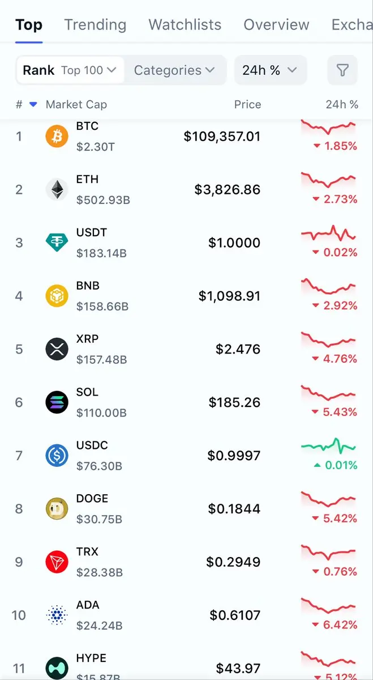Open the Categories dropdown
Viewport: 373px width, 680px height.
[175, 70]
